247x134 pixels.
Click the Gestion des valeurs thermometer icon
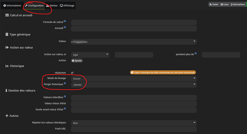tap(6, 90)
